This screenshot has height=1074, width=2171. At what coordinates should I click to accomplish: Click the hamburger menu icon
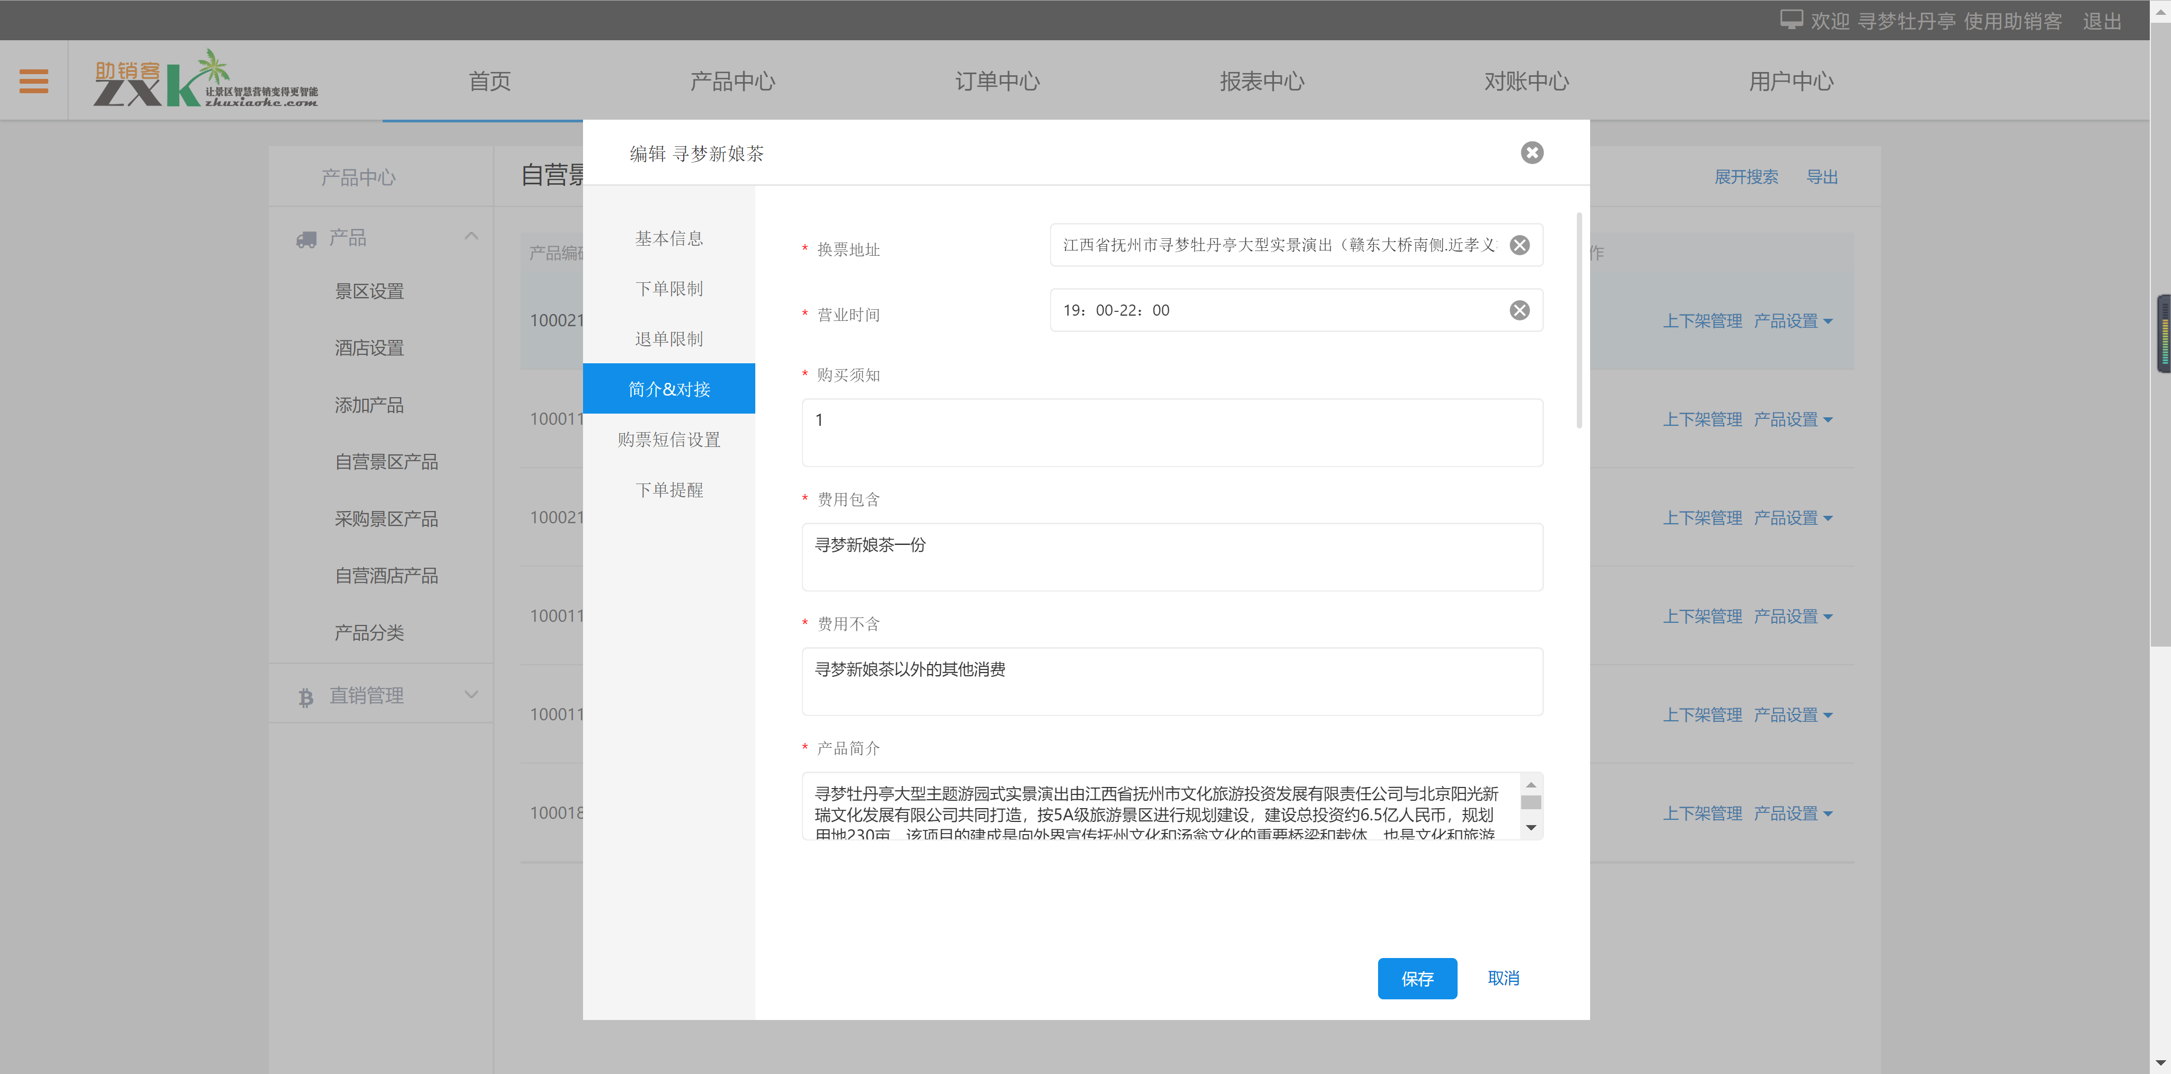(34, 81)
